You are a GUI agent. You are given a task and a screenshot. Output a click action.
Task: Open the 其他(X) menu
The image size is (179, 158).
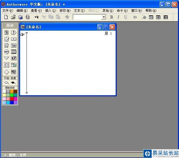pyautogui.click(x=108, y=11)
